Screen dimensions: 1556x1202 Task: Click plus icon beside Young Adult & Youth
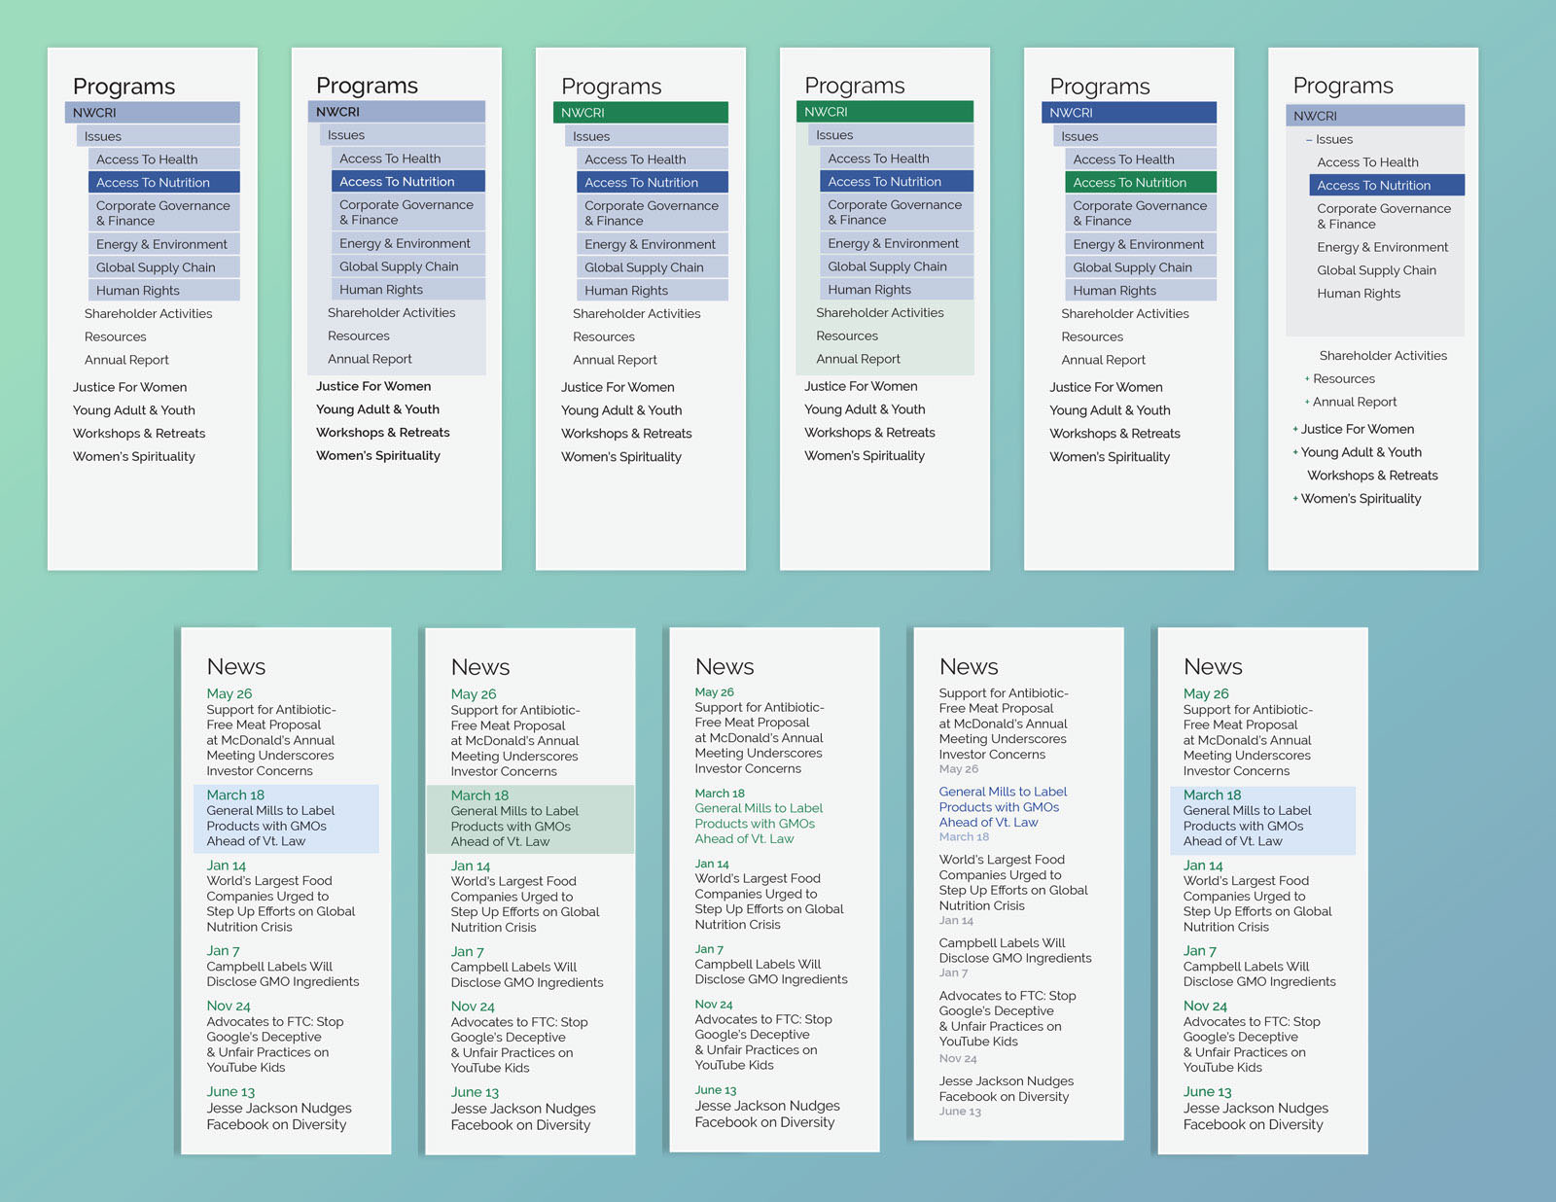point(1295,453)
